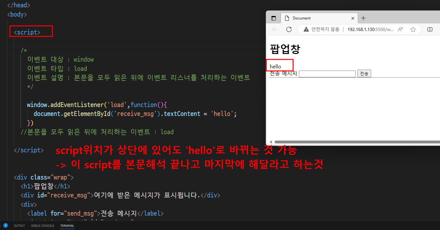Click the label for="send_msg" code line
Viewport: 440px width, 230px height.
pyautogui.click(x=95, y=213)
